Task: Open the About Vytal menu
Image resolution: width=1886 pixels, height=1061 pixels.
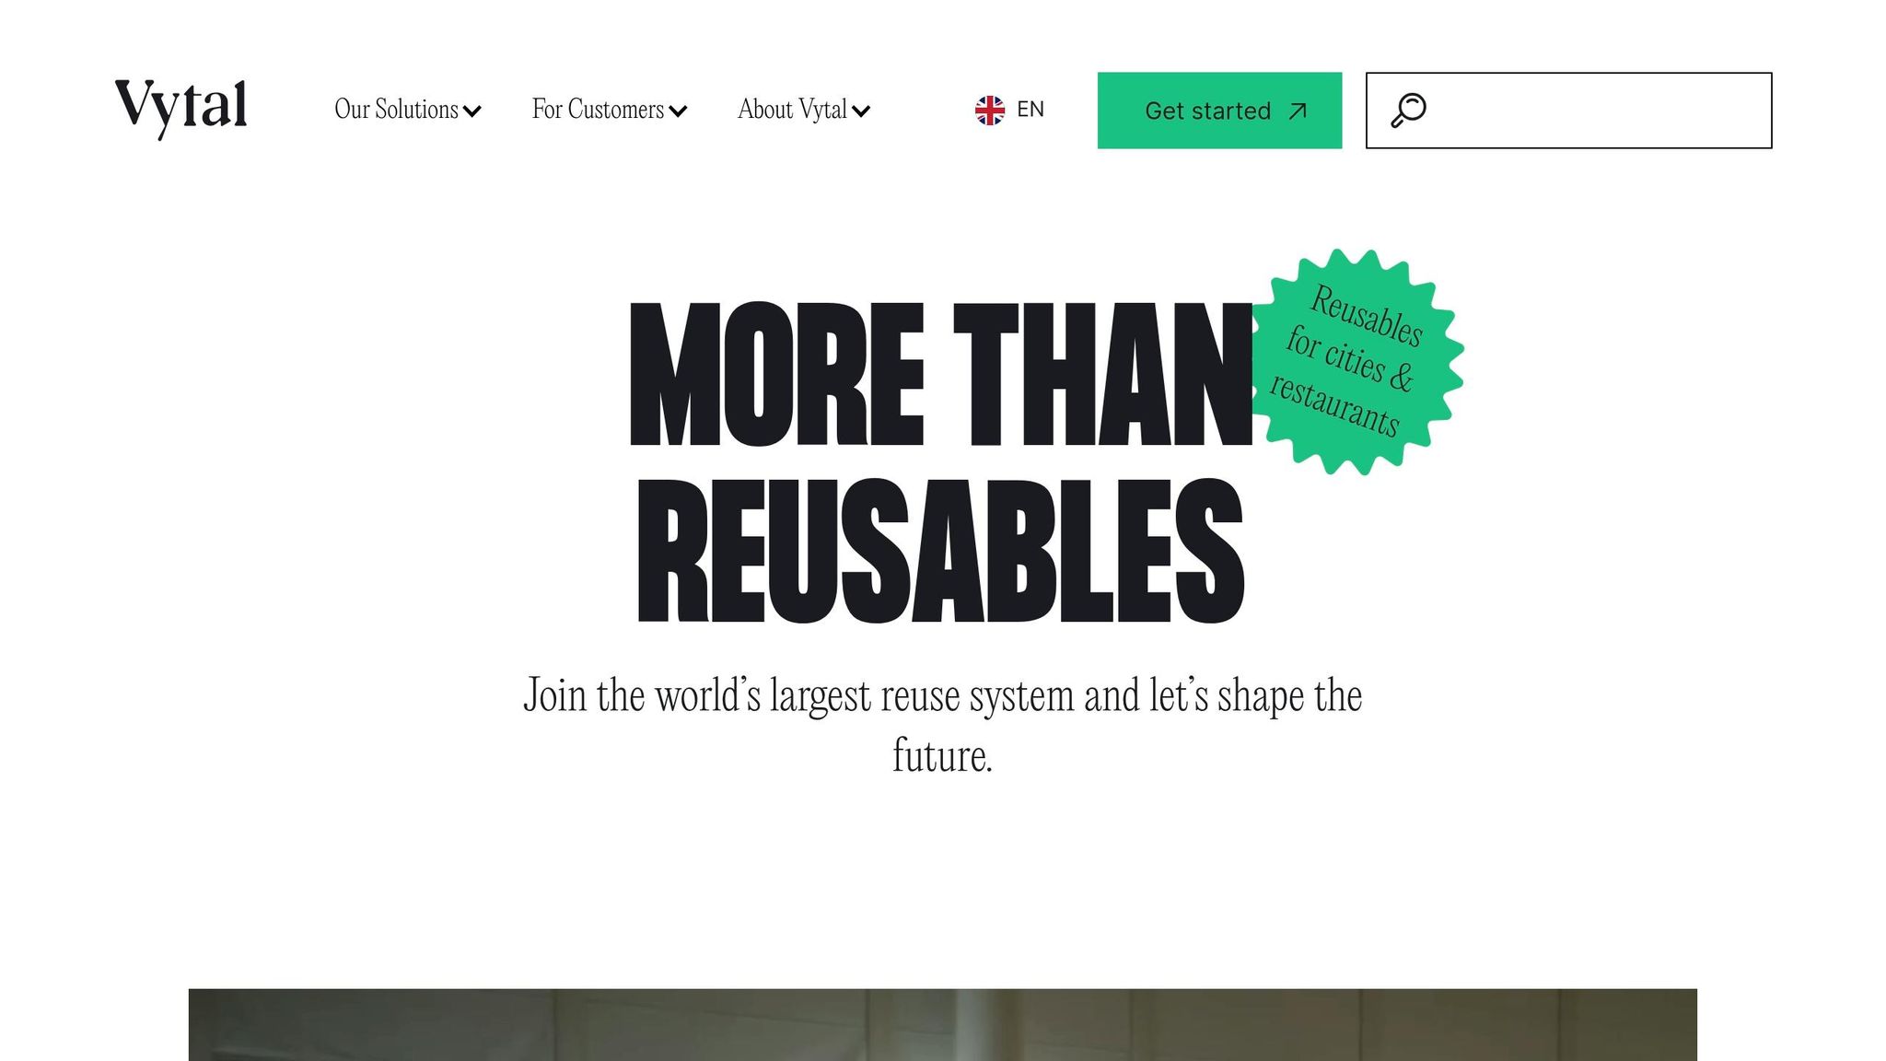Action: [804, 110]
